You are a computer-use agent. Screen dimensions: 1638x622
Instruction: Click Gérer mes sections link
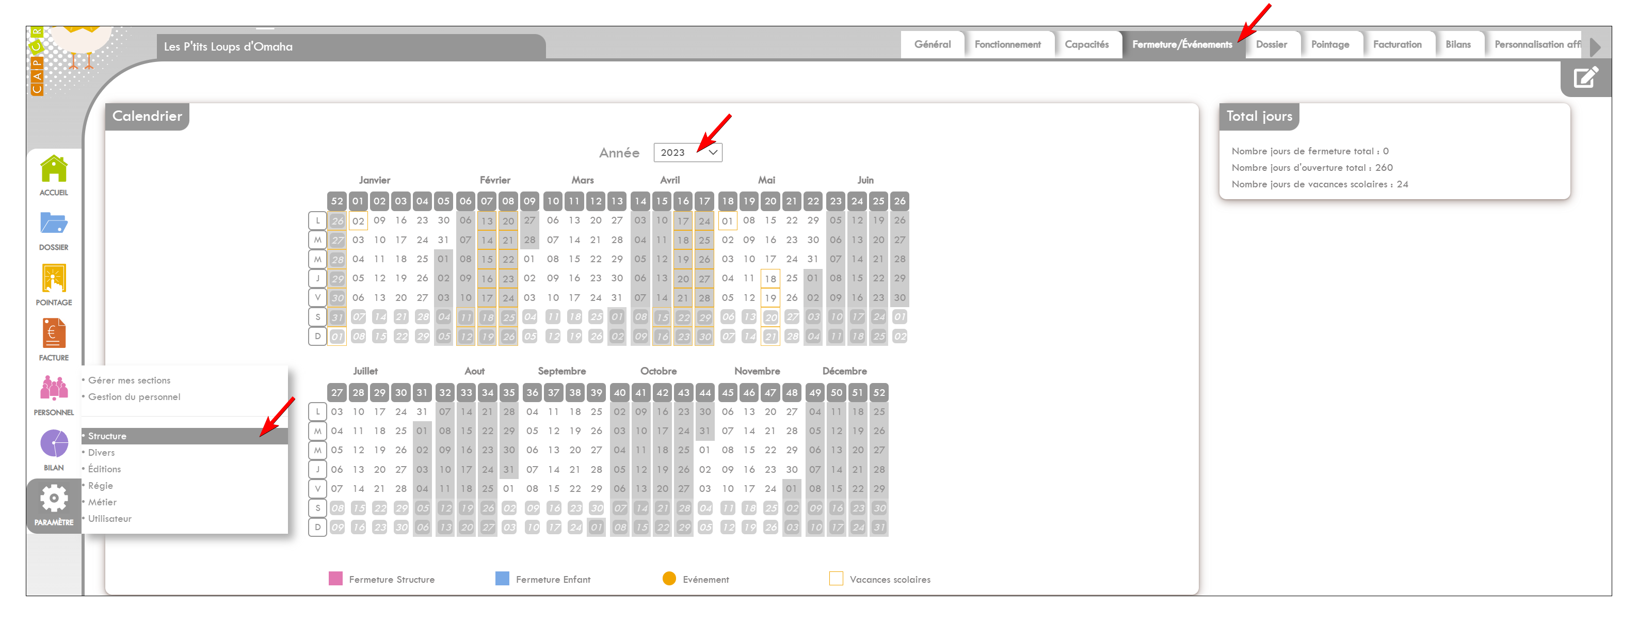coord(129,380)
